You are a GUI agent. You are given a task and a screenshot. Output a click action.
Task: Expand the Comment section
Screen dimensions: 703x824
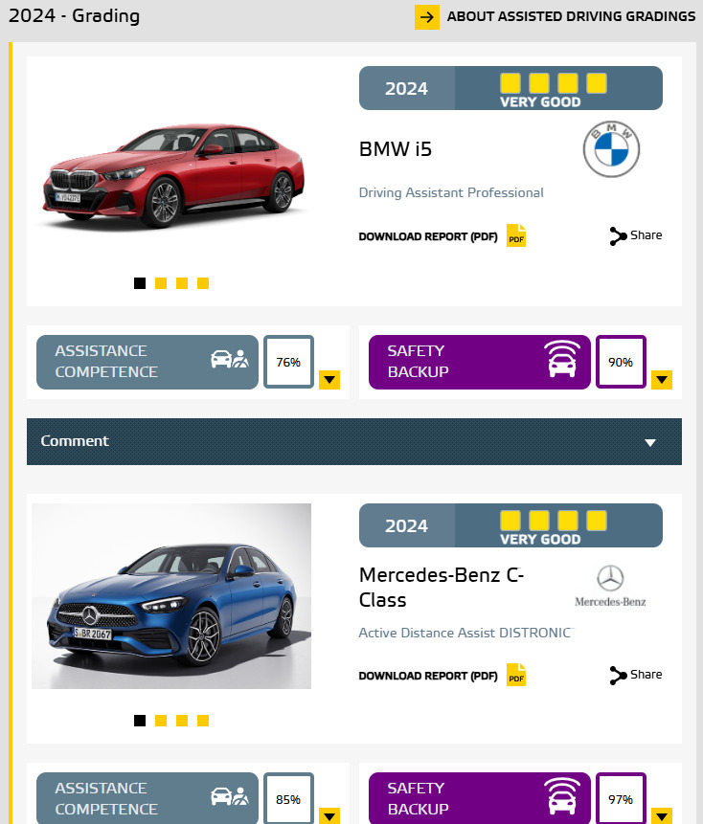pyautogui.click(x=353, y=441)
